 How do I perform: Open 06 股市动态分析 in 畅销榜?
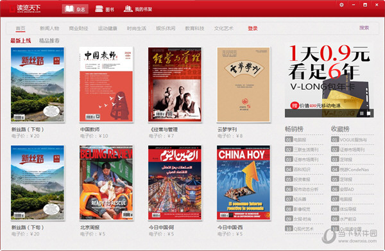pyautogui.click(x=302, y=189)
